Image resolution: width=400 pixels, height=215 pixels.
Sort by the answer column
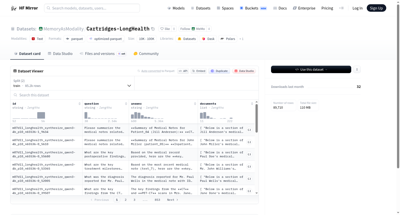pyautogui.click(x=195, y=104)
